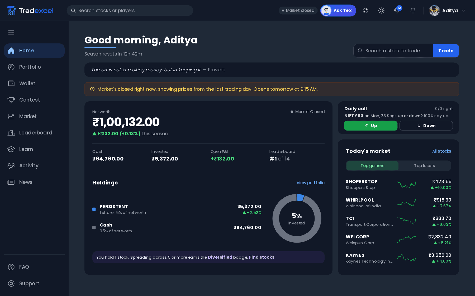Open the News section
Image resolution: width=475 pixels, height=296 pixels.
[34, 182]
